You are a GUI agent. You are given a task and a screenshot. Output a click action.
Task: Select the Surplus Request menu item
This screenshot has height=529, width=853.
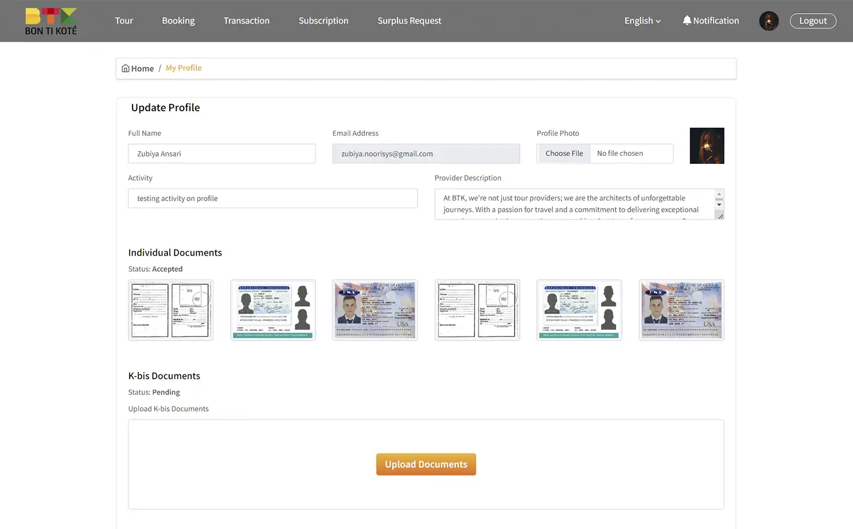click(x=409, y=21)
